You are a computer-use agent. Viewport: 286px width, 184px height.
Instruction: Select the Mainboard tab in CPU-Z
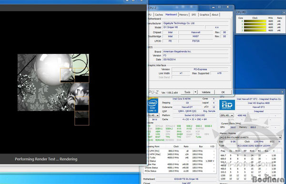[171, 14]
